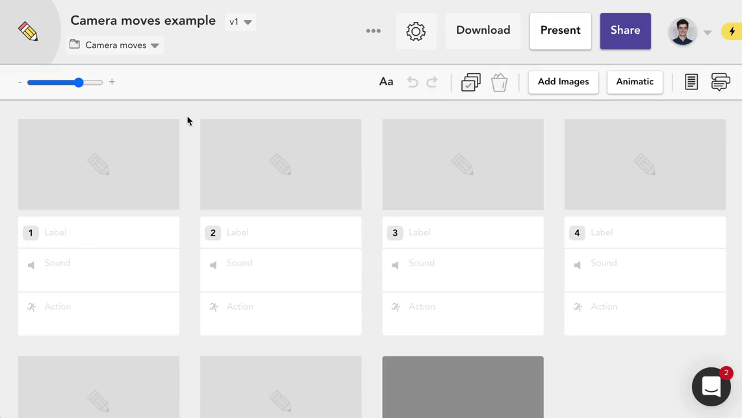742x418 pixels.
Task: Click the Aa text formatting icon
Action: click(386, 82)
